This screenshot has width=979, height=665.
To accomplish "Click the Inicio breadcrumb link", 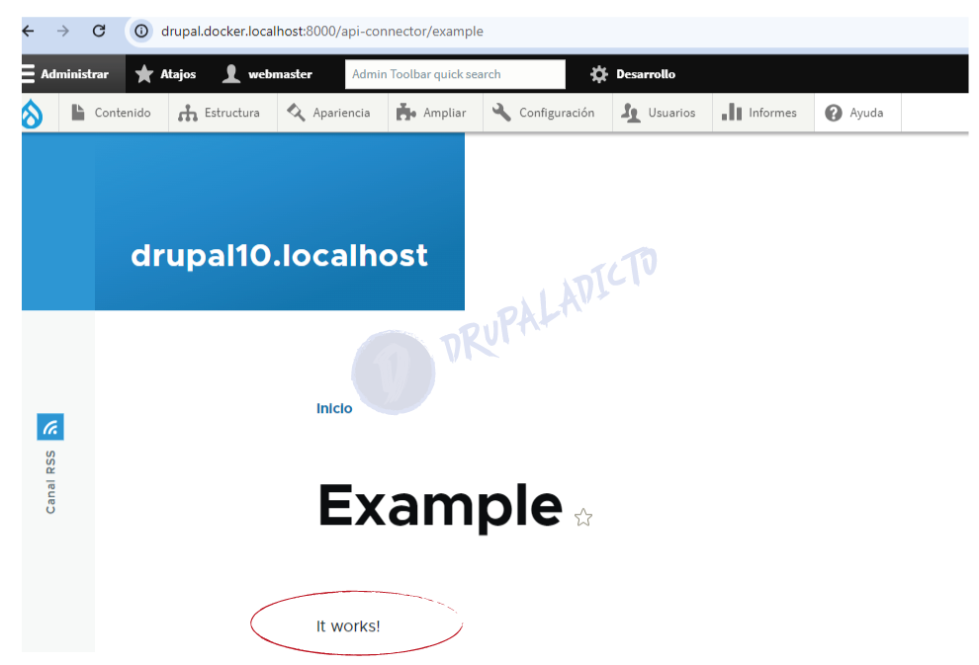I will 334,408.
